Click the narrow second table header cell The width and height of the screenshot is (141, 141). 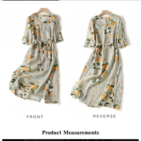[31, 140]
